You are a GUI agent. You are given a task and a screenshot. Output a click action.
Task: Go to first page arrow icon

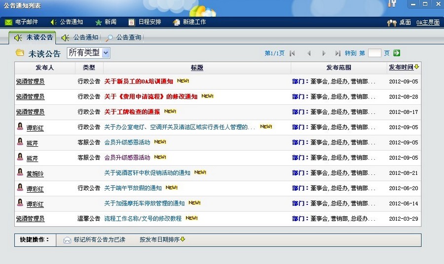[x=293, y=53]
